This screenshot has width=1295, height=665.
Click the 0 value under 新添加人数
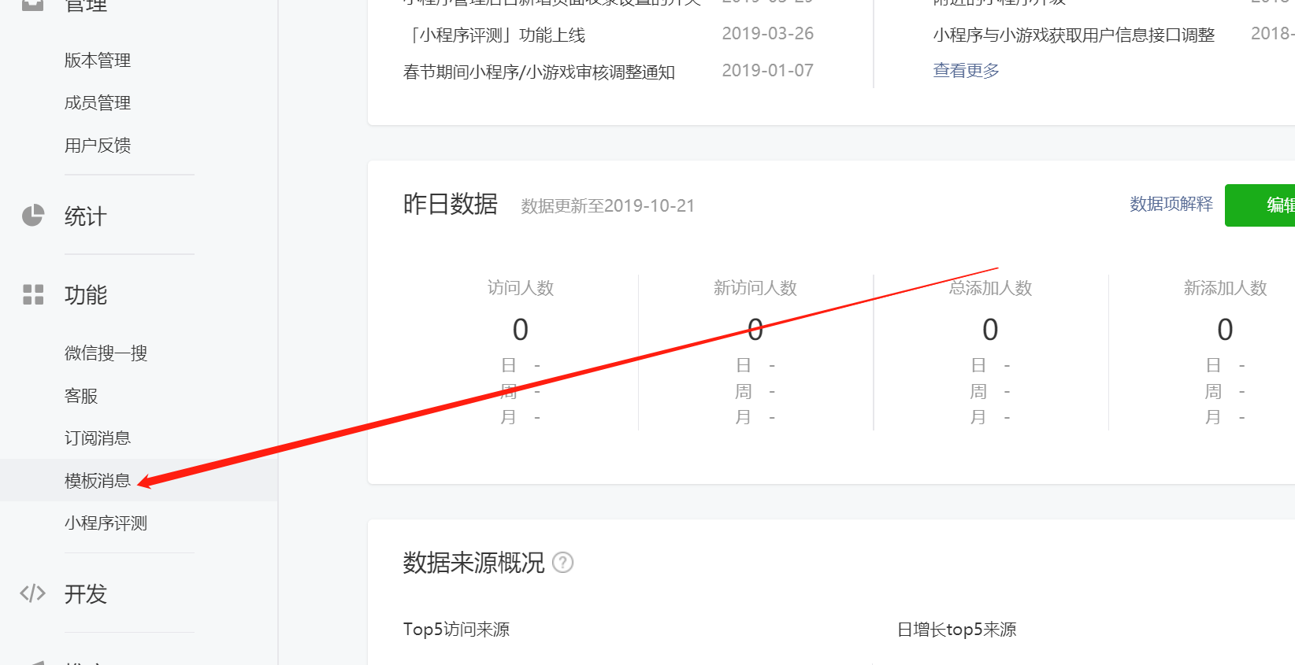tap(1225, 330)
